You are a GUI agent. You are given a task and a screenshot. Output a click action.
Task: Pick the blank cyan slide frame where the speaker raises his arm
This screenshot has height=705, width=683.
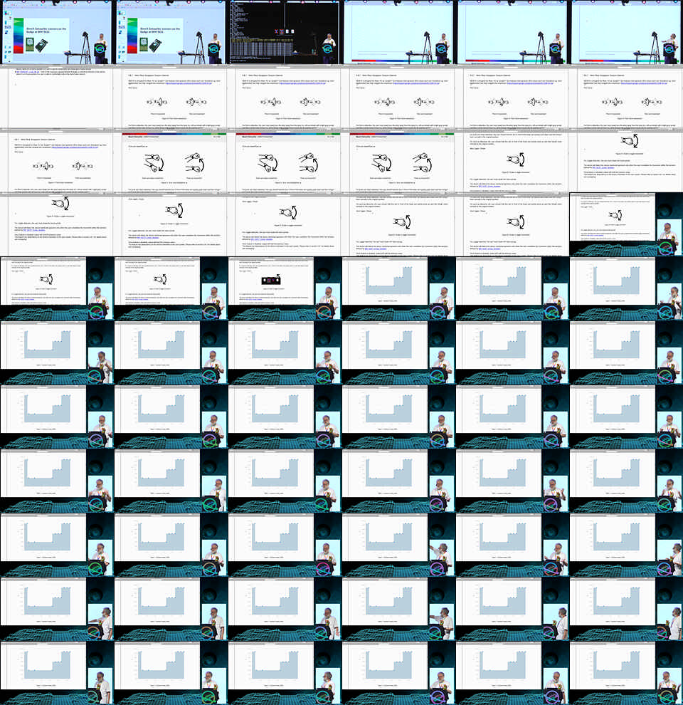(x=626, y=32)
